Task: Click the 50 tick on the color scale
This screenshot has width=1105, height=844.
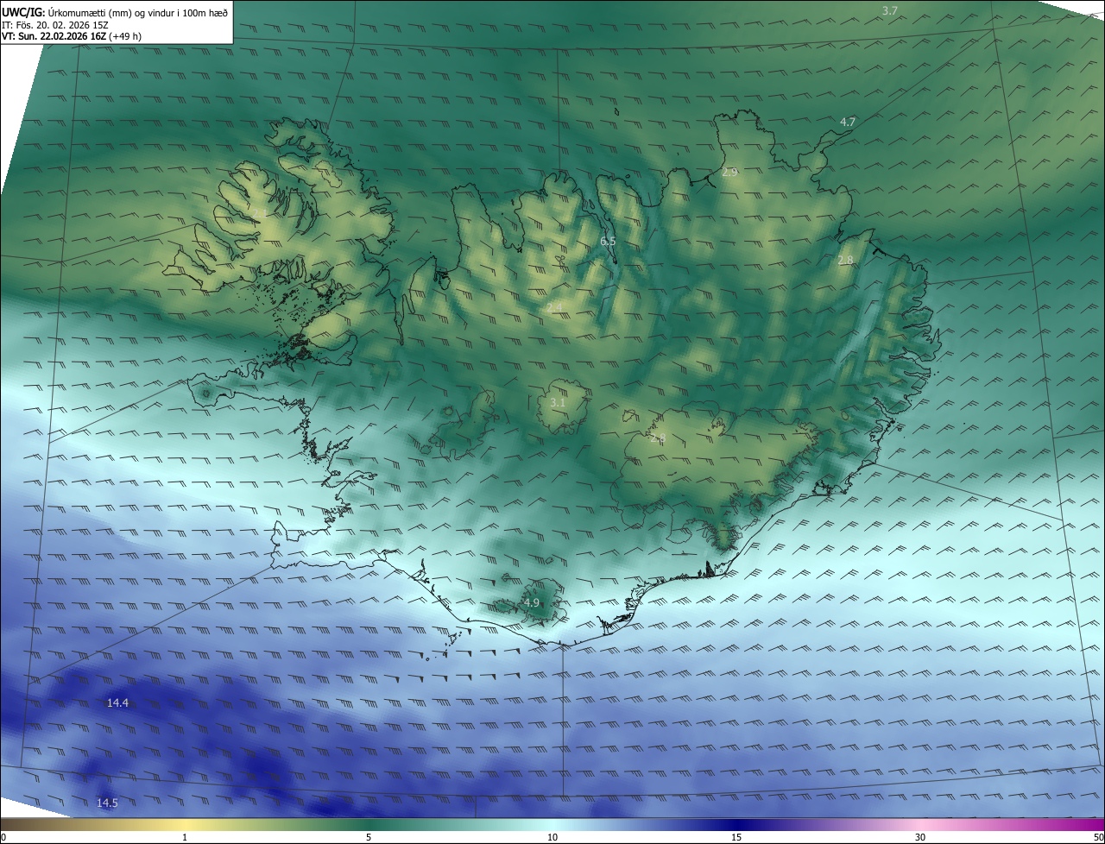Action: click(x=1098, y=837)
